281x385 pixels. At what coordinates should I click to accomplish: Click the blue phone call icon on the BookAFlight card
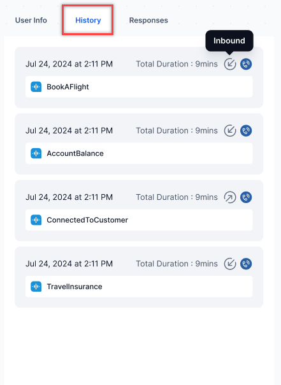(246, 64)
